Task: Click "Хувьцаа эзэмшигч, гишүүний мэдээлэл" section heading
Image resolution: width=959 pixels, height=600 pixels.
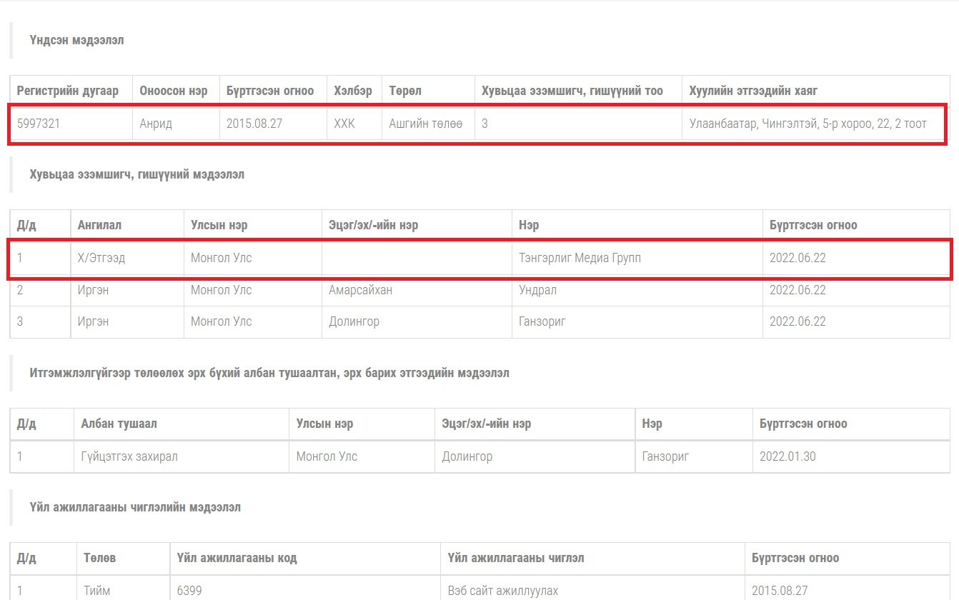Action: coord(137,174)
